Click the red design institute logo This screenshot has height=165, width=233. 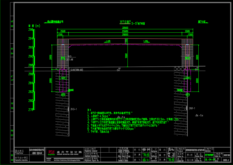[51, 152]
